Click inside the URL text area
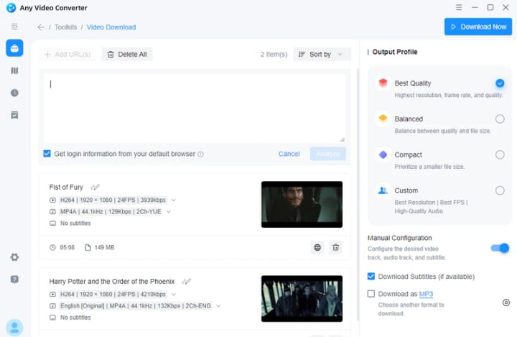Viewport: 517px width, 337px height. tap(195, 109)
